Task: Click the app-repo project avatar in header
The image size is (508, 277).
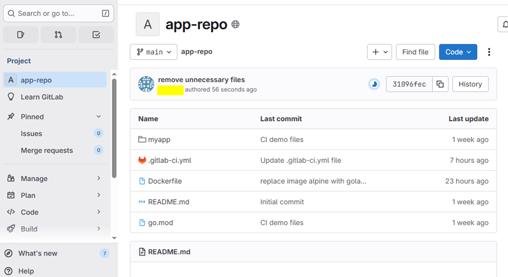Action: click(147, 24)
